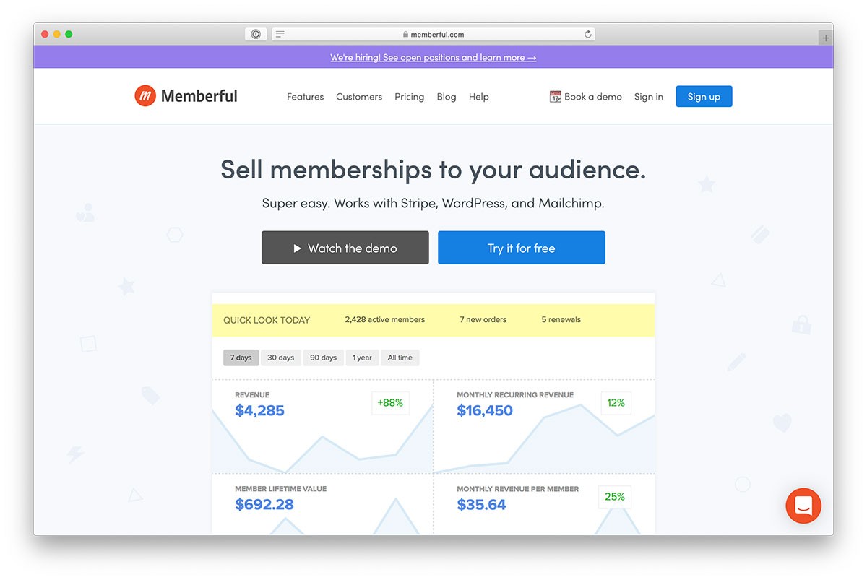Choose the All time range
867x580 pixels.
[x=400, y=358]
